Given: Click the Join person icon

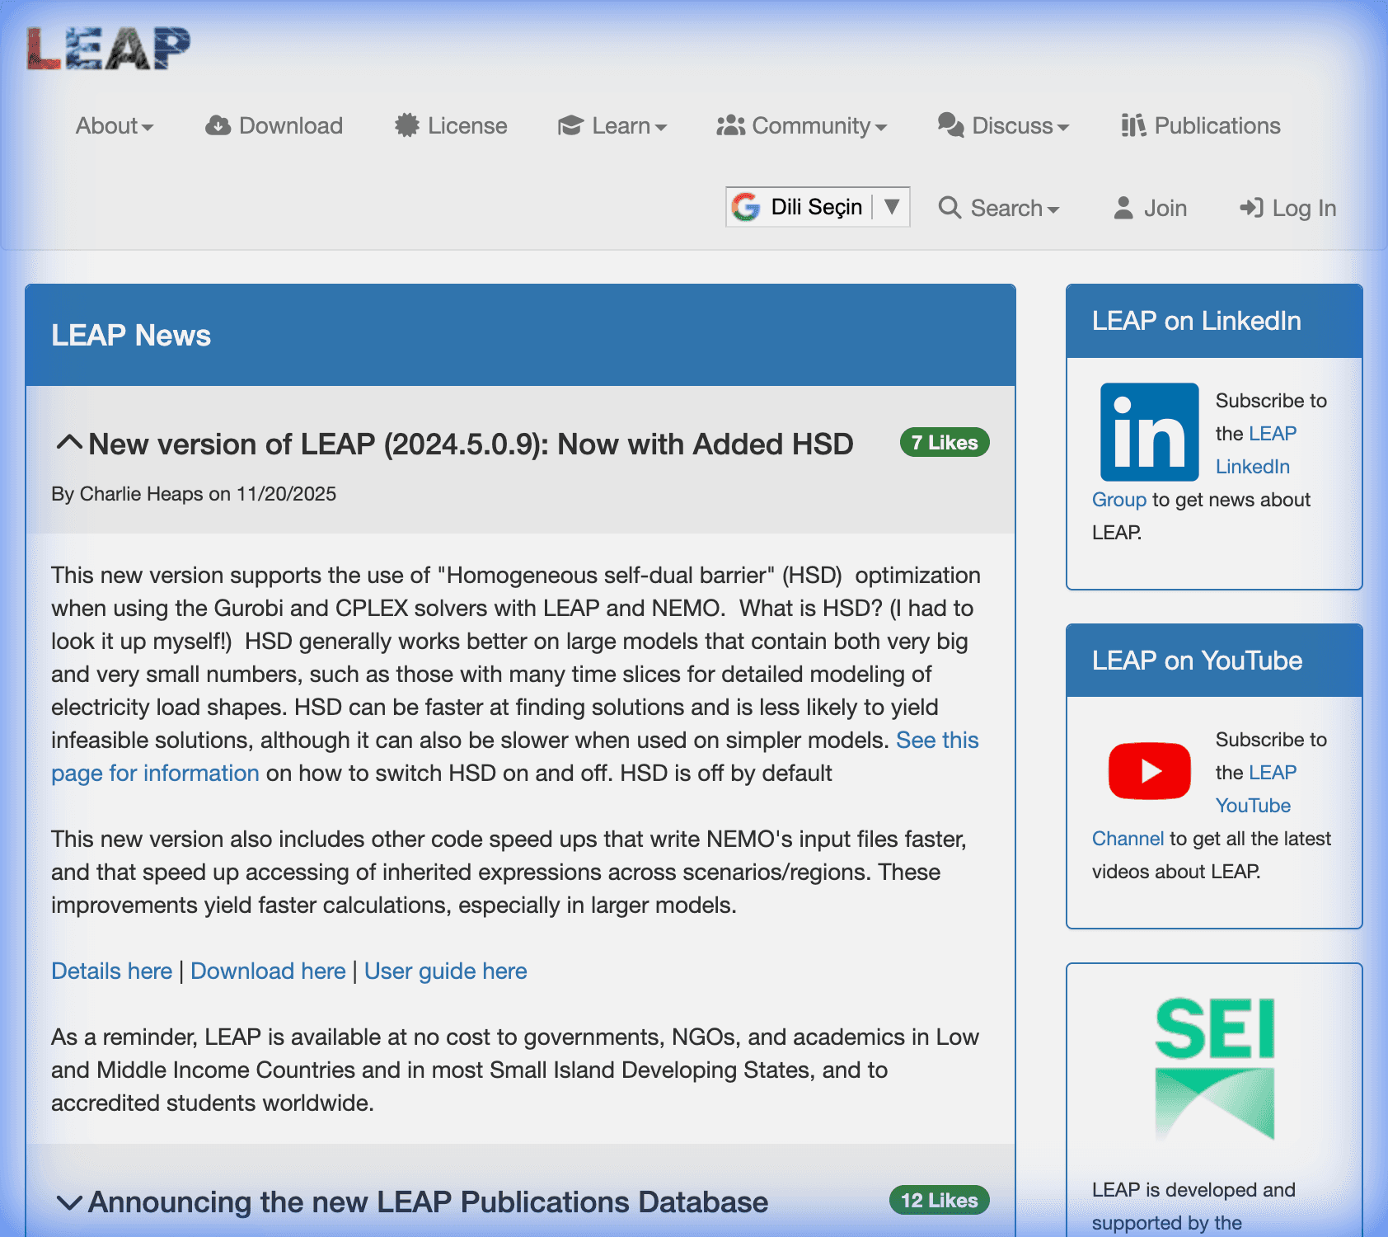Looking at the screenshot, I should click(x=1123, y=208).
